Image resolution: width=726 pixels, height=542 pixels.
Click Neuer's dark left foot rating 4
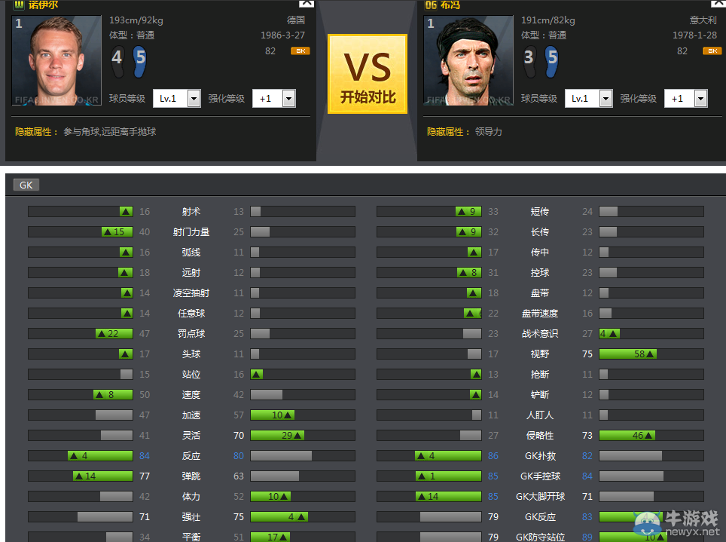point(117,61)
